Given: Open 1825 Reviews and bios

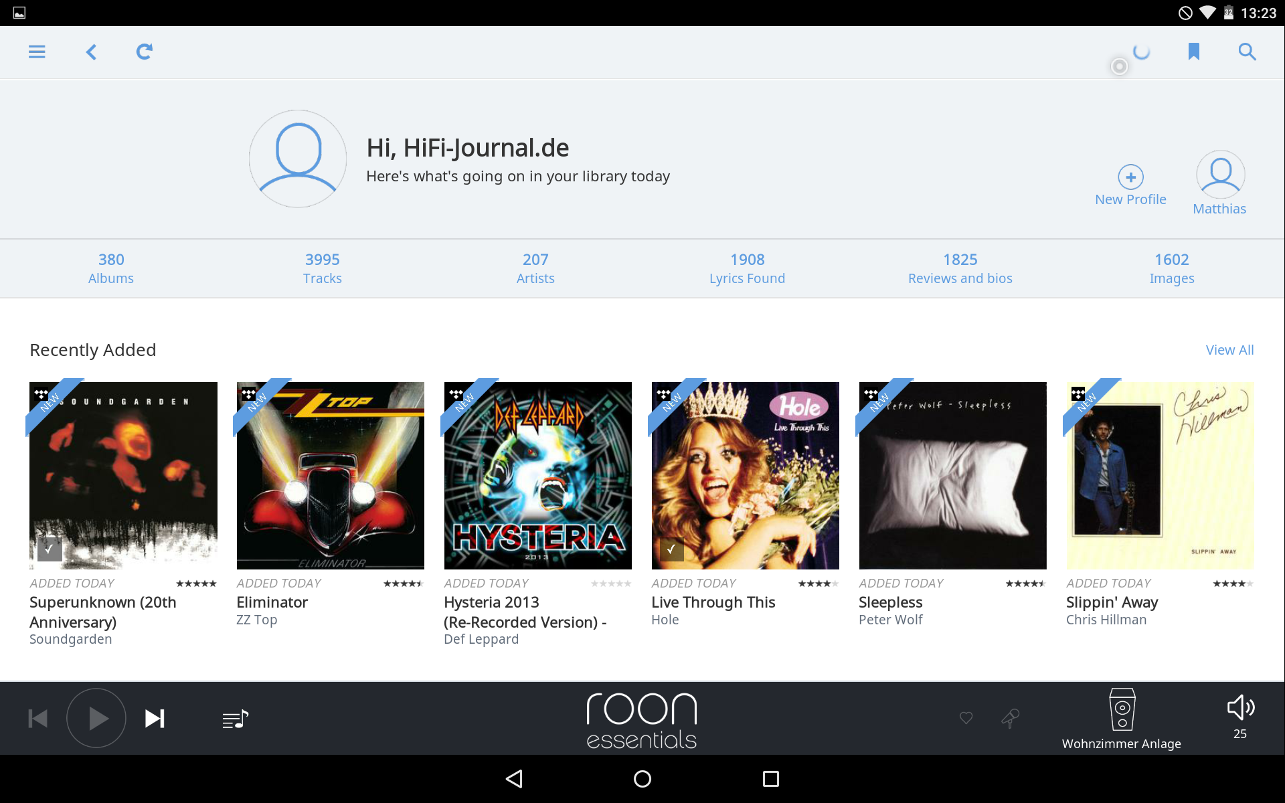Looking at the screenshot, I should (960, 268).
